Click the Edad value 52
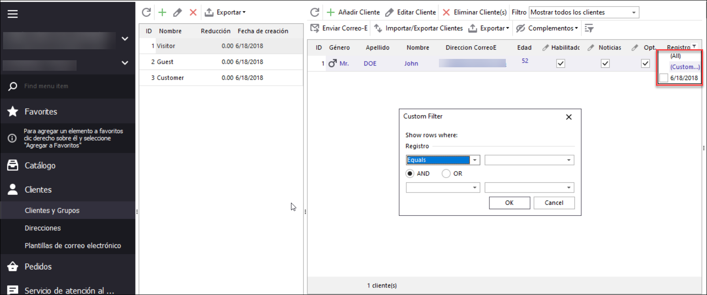Image resolution: width=707 pixels, height=295 pixels. click(x=525, y=61)
